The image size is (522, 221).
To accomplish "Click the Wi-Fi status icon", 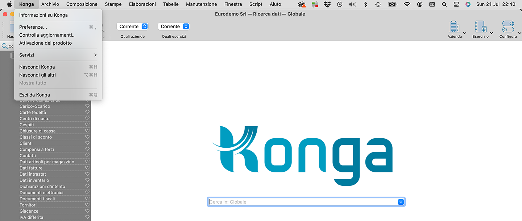I will click(x=407, y=4).
